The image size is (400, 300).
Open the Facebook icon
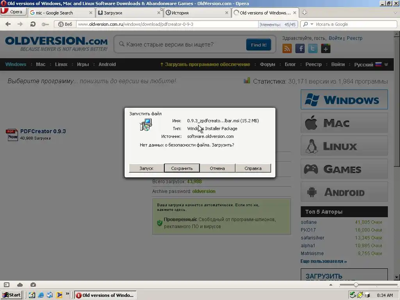tap(300, 48)
